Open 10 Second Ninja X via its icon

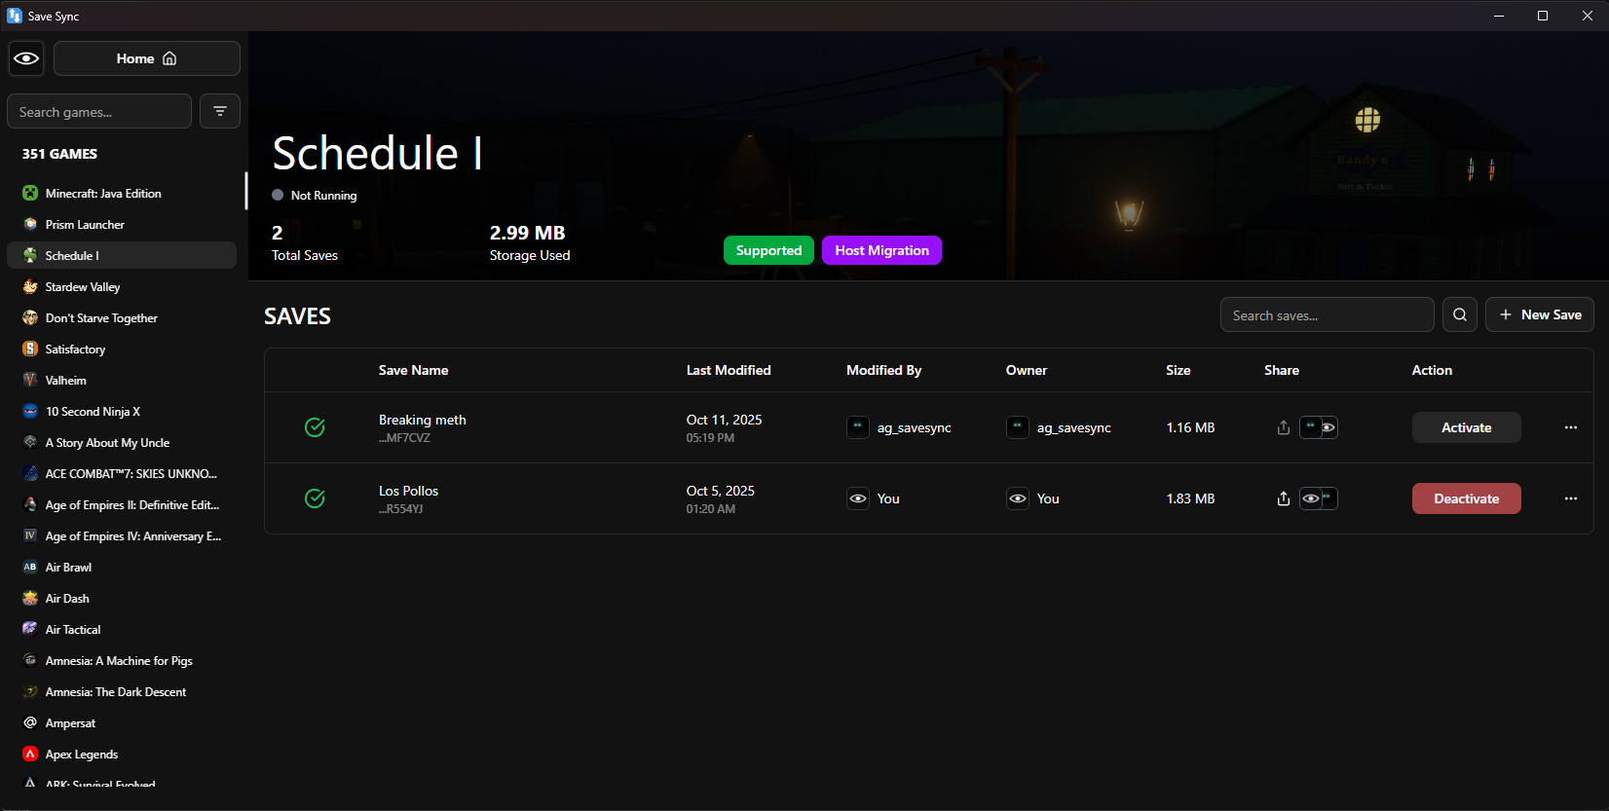tap(30, 411)
